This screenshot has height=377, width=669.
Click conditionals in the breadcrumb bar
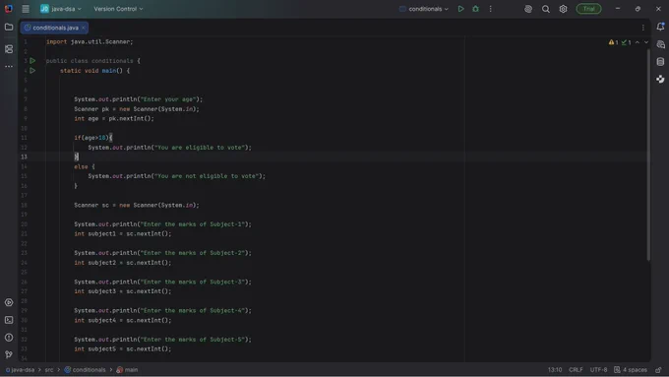[x=85, y=370]
